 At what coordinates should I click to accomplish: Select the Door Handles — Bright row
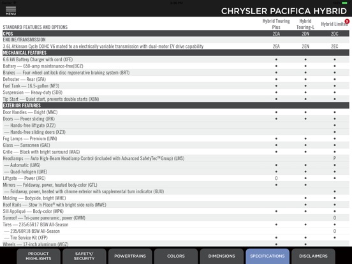coord(176,112)
